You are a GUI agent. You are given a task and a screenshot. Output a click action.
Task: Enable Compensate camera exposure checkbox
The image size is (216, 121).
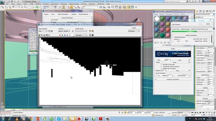click(161, 67)
